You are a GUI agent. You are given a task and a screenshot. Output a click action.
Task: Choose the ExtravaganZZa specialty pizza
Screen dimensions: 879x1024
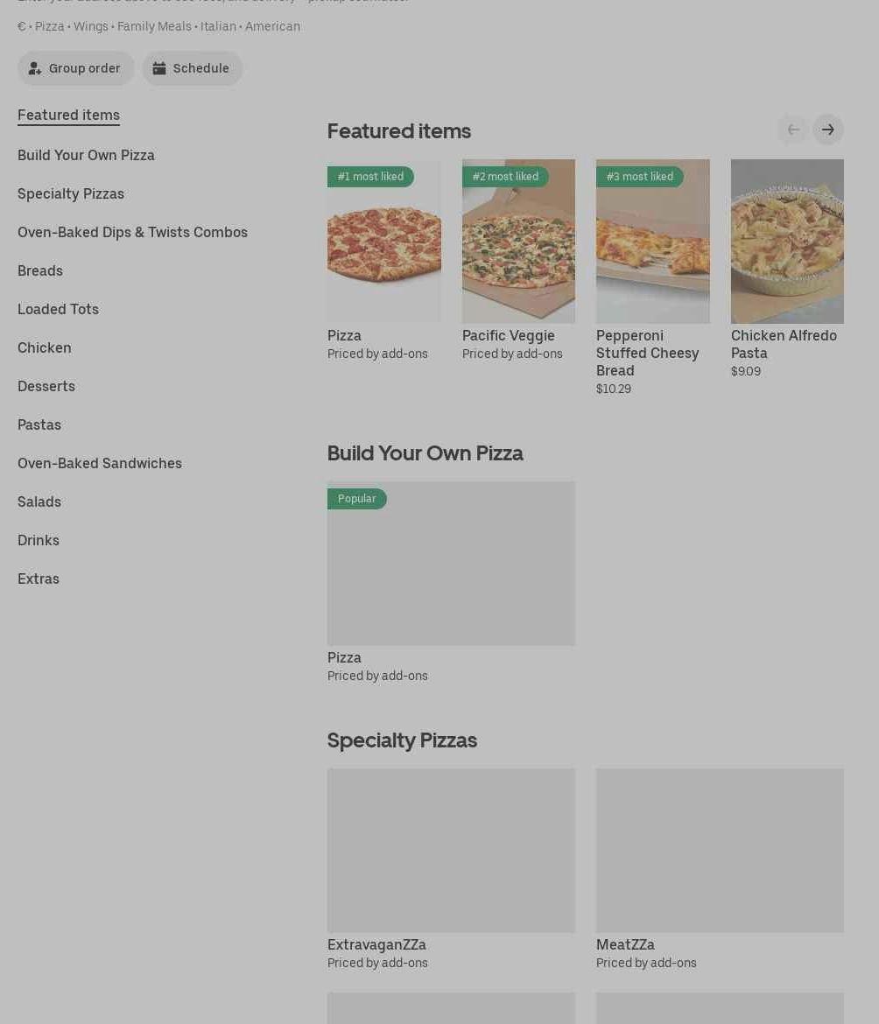point(451,851)
